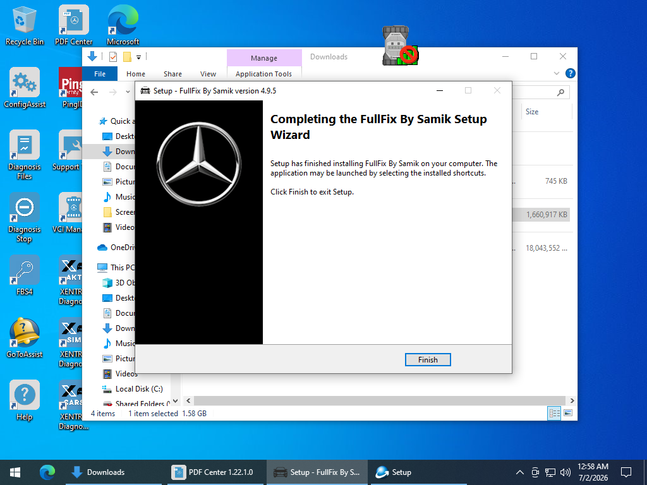Select Shared Folders in navigation pane
This screenshot has height=485, width=647.
click(x=136, y=404)
